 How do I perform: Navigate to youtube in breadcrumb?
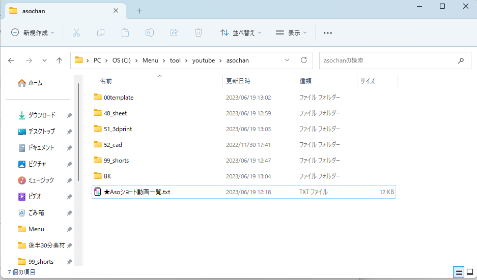(204, 60)
